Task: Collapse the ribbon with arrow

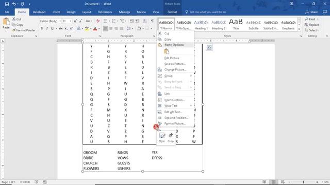Action: point(327,36)
